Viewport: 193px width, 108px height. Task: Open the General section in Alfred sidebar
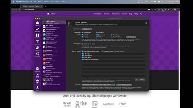click(37, 23)
